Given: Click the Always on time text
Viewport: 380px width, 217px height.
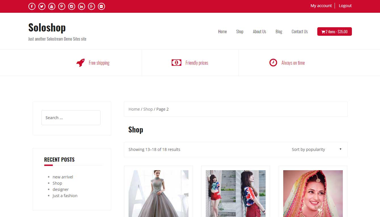Looking at the screenshot, I should 293,63.
